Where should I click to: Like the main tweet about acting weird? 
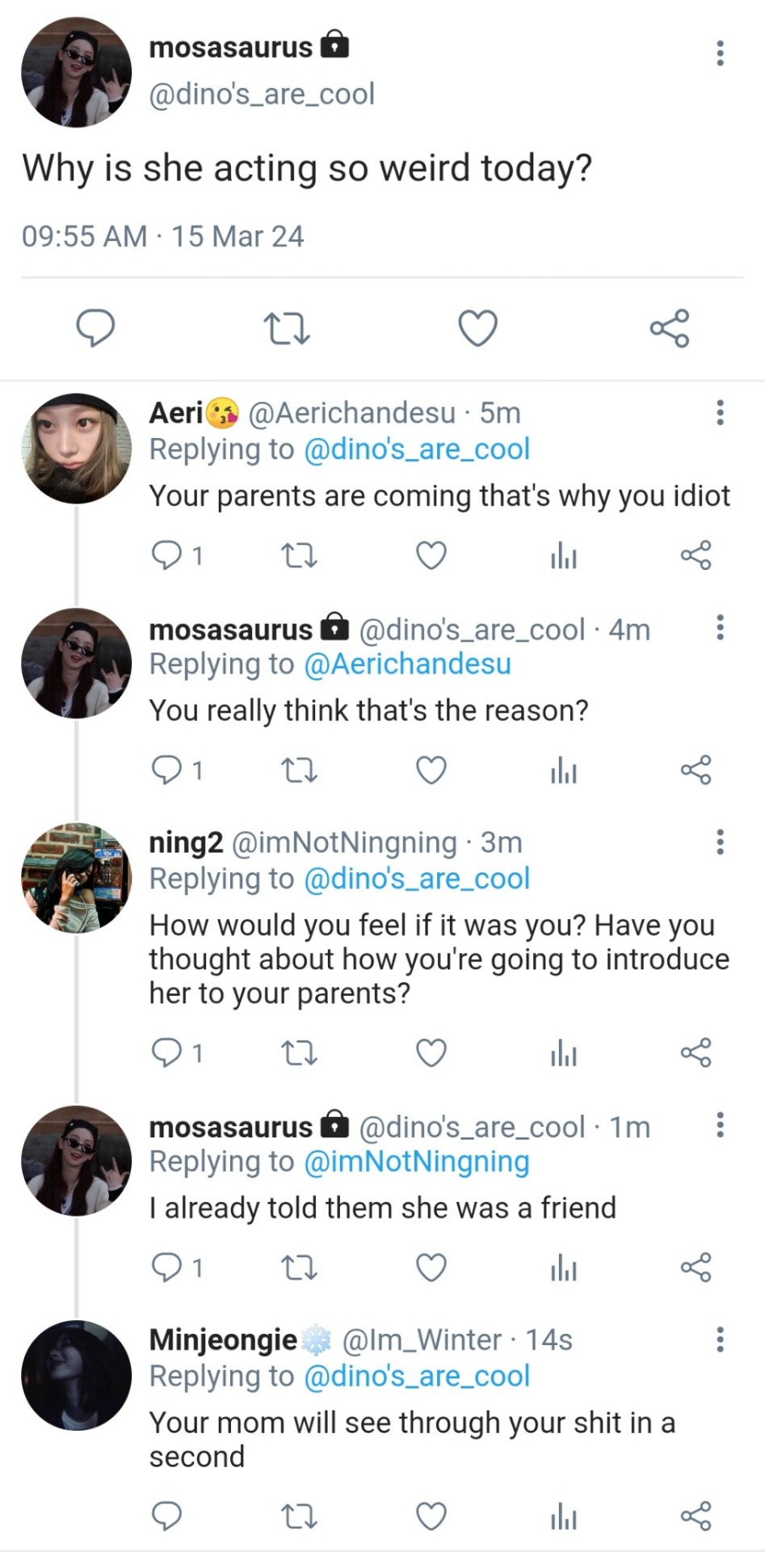click(x=477, y=328)
